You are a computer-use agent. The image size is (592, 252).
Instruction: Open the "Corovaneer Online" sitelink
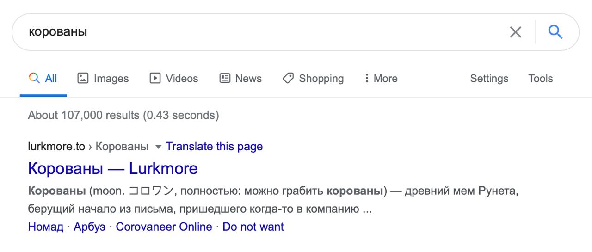click(164, 227)
